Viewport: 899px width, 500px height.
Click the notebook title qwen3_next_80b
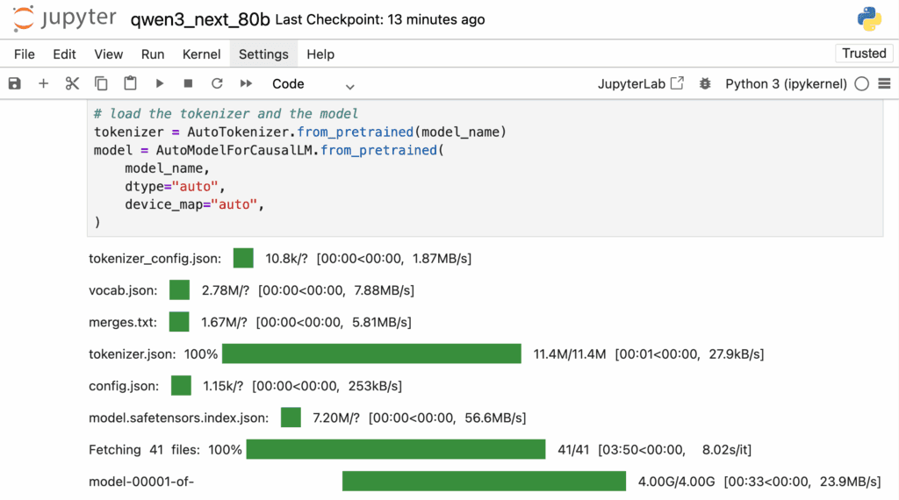(200, 19)
